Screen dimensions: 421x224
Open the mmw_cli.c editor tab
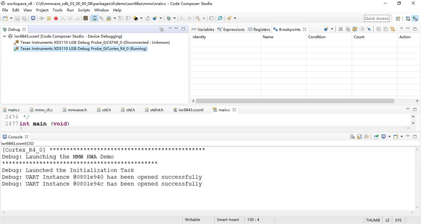click(41, 110)
